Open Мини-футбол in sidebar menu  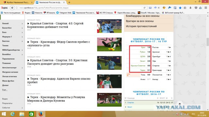(8, 81)
